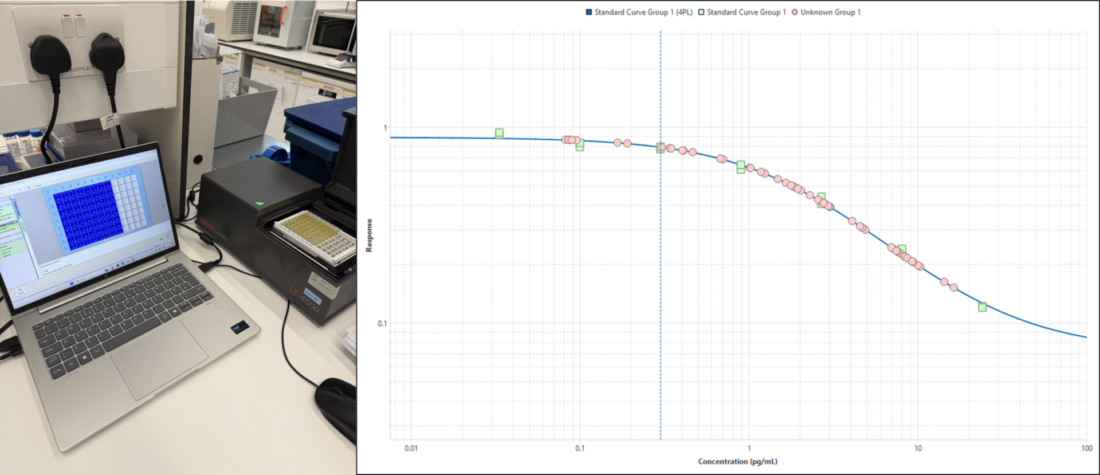Screen dimensions: 1100x475
Task: Click the 0.1 label on the y-axis
Action: 382,323
